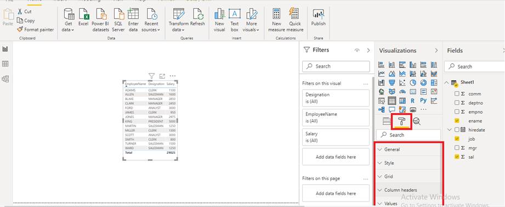This screenshot has width=505, height=207.
Task: Collapse the Filters pane
Action: click(x=368, y=51)
